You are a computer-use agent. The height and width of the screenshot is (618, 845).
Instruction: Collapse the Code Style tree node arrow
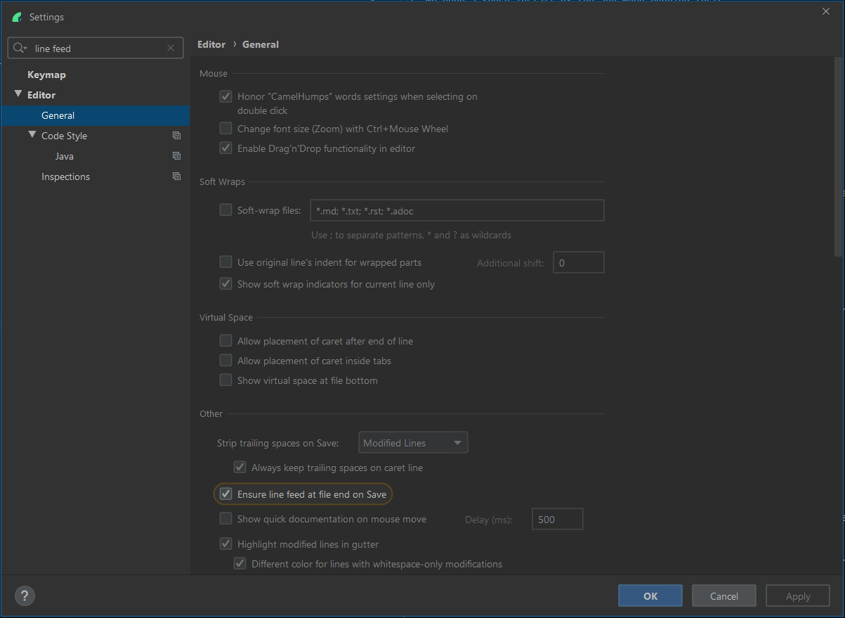pyautogui.click(x=32, y=135)
